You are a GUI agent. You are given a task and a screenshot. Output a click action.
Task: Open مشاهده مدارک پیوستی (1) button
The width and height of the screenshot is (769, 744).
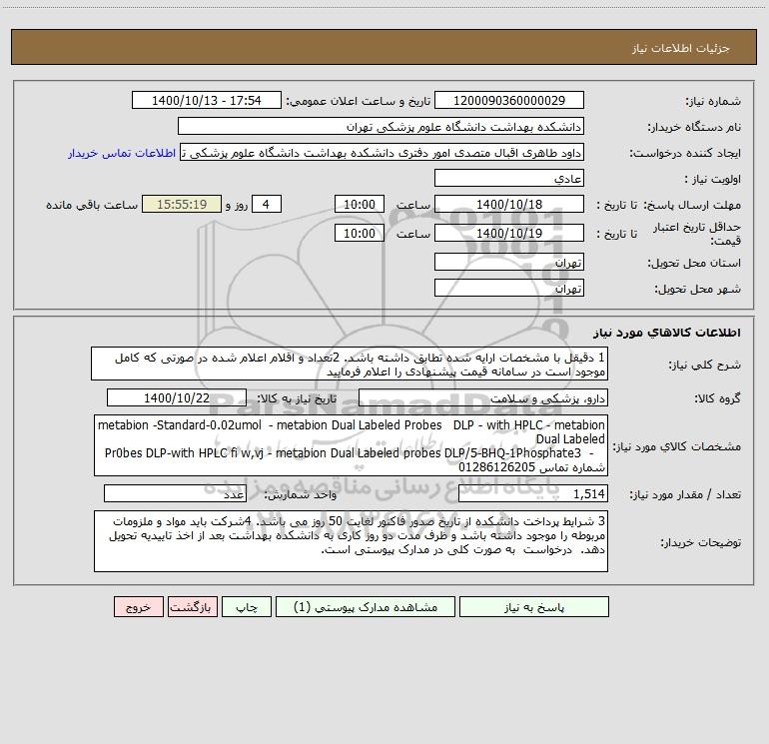pyautogui.click(x=366, y=607)
